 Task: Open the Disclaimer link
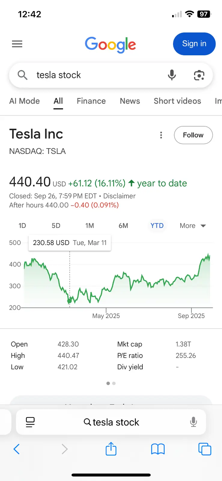[119, 196]
